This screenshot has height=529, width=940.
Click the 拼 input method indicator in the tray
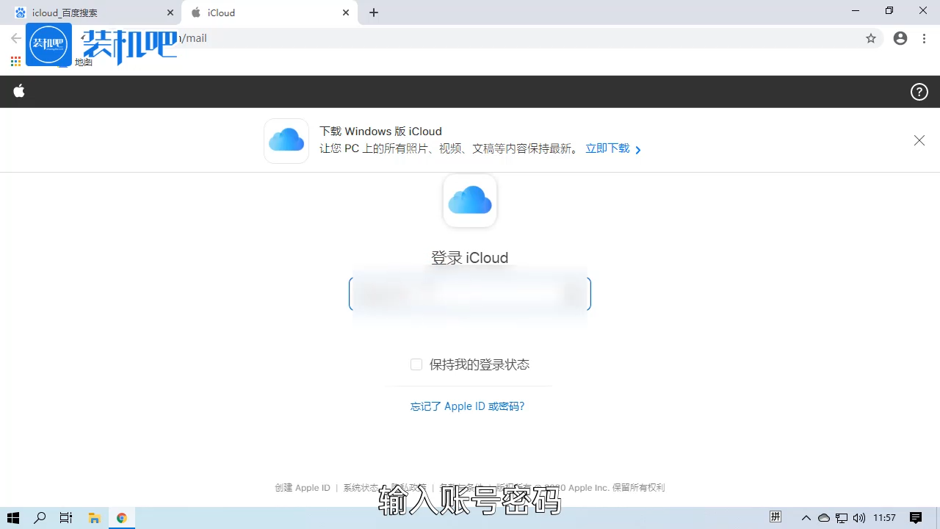tap(775, 517)
